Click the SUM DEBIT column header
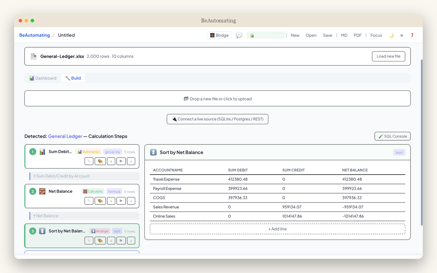Image resolution: width=437 pixels, height=273 pixels. 238,170
